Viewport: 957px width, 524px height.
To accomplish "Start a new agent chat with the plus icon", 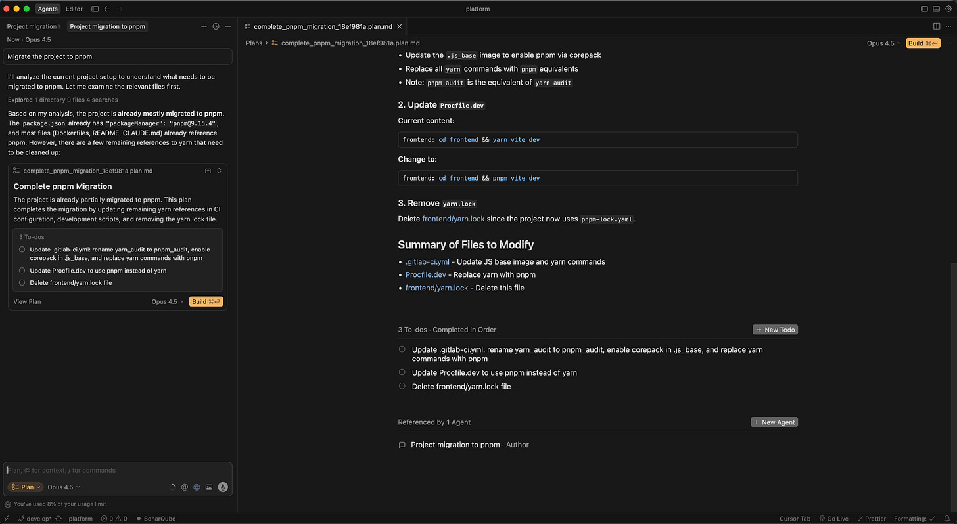I will tap(204, 26).
